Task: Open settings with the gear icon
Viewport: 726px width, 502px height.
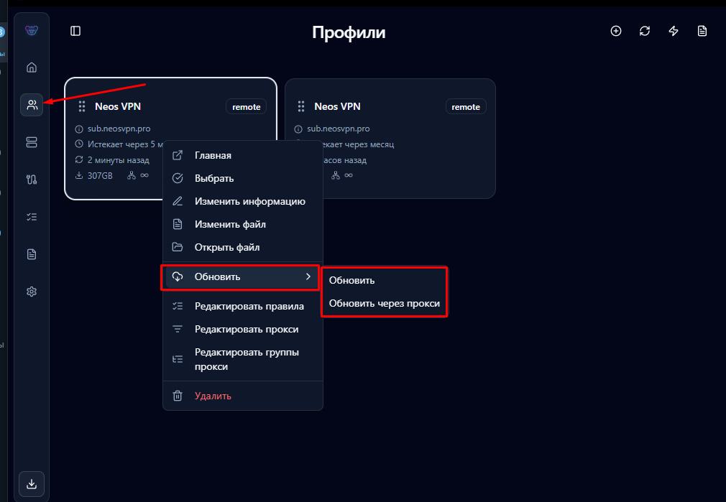Action: pyautogui.click(x=31, y=291)
